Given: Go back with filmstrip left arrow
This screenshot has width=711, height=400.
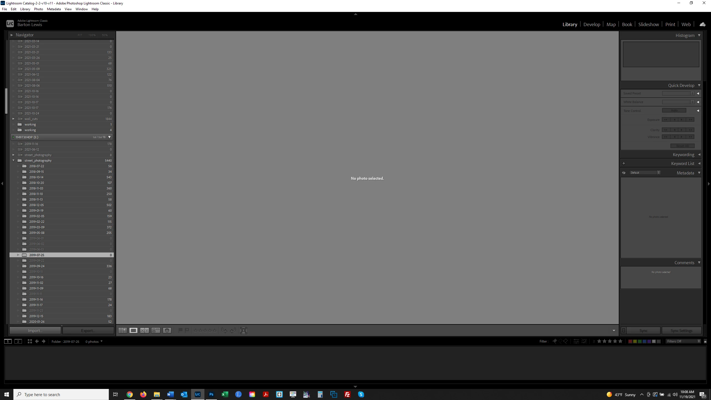Looking at the screenshot, I should pyautogui.click(x=37, y=341).
